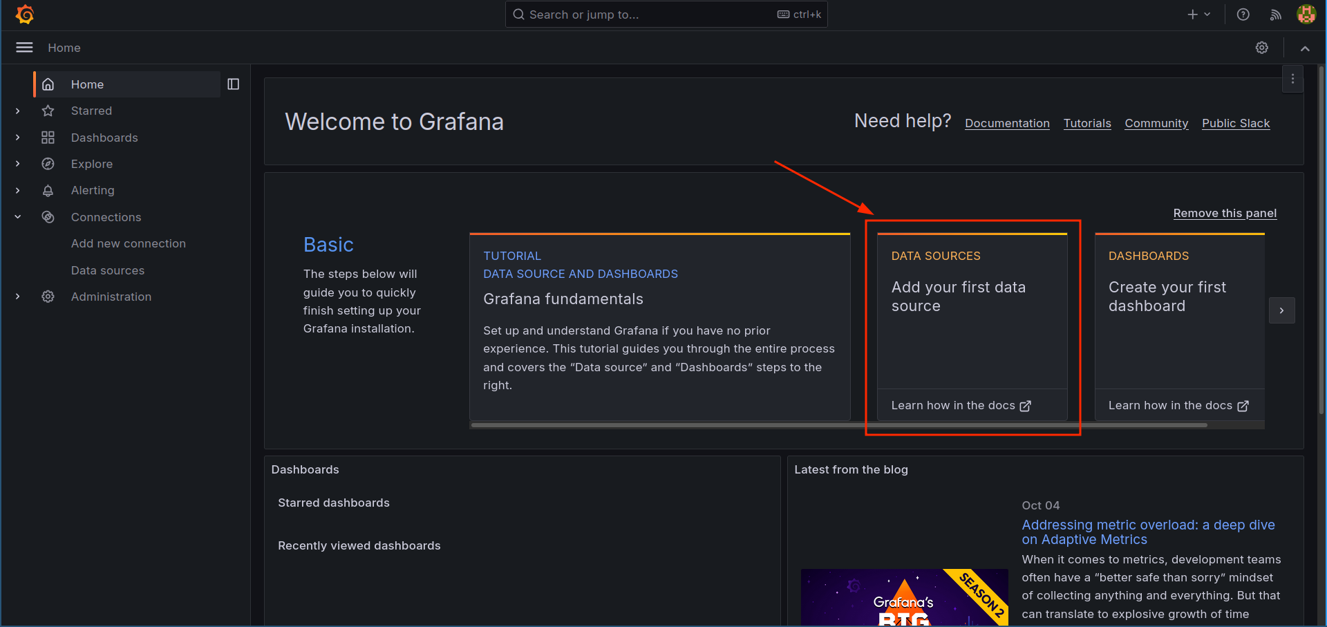
Task: Collapse the top search bar with the chevron
Action: tap(1304, 48)
